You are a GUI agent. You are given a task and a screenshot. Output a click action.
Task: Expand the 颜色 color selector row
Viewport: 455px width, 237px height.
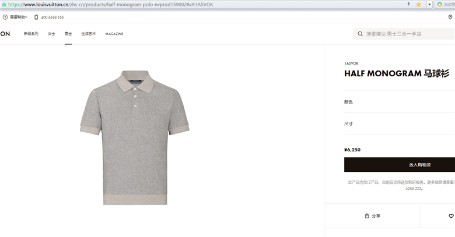click(x=400, y=102)
